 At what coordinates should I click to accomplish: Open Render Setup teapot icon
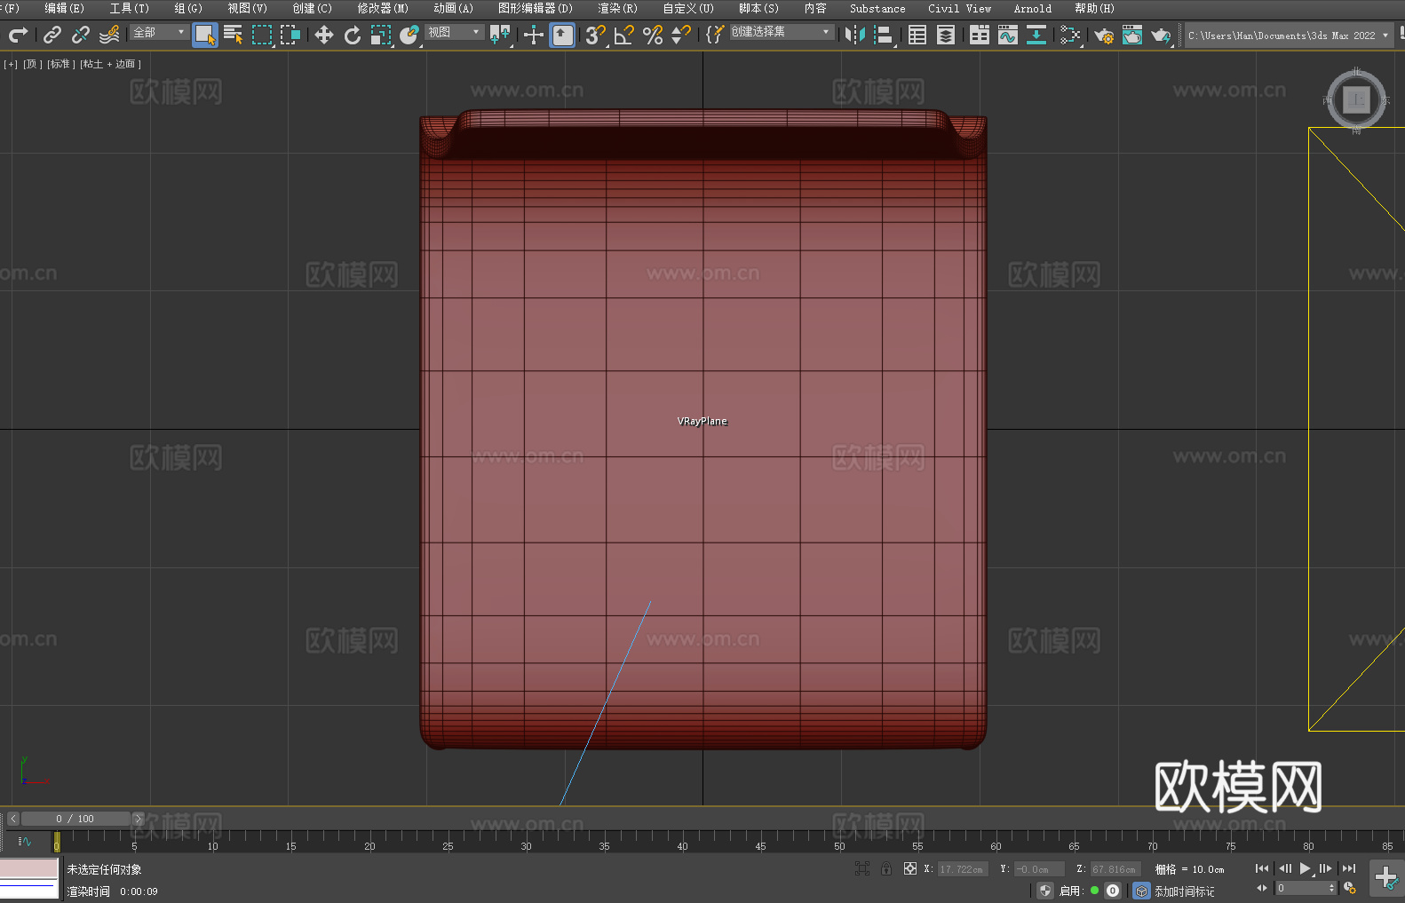(1104, 35)
